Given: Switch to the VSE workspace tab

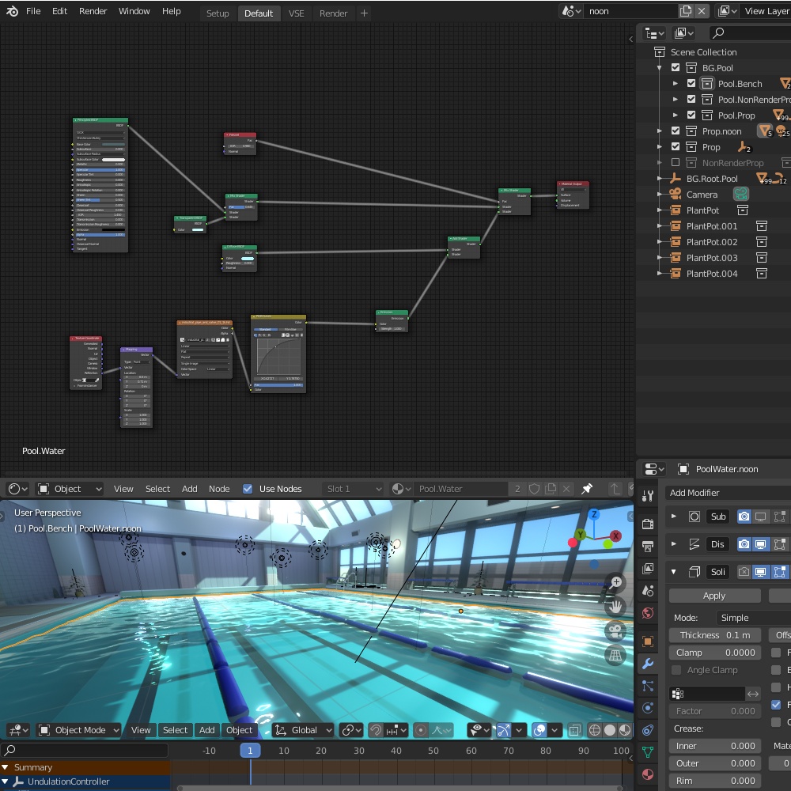Looking at the screenshot, I should coord(296,13).
